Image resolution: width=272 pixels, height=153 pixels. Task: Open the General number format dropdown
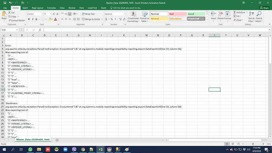tap(125, 14)
